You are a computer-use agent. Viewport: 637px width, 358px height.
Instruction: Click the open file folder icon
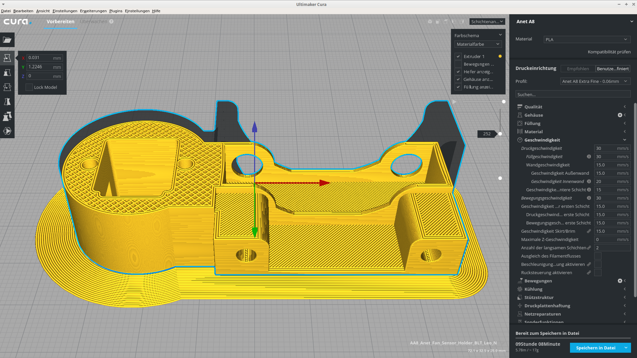tap(7, 40)
